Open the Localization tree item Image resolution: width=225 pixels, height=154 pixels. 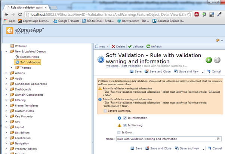tap(23, 138)
